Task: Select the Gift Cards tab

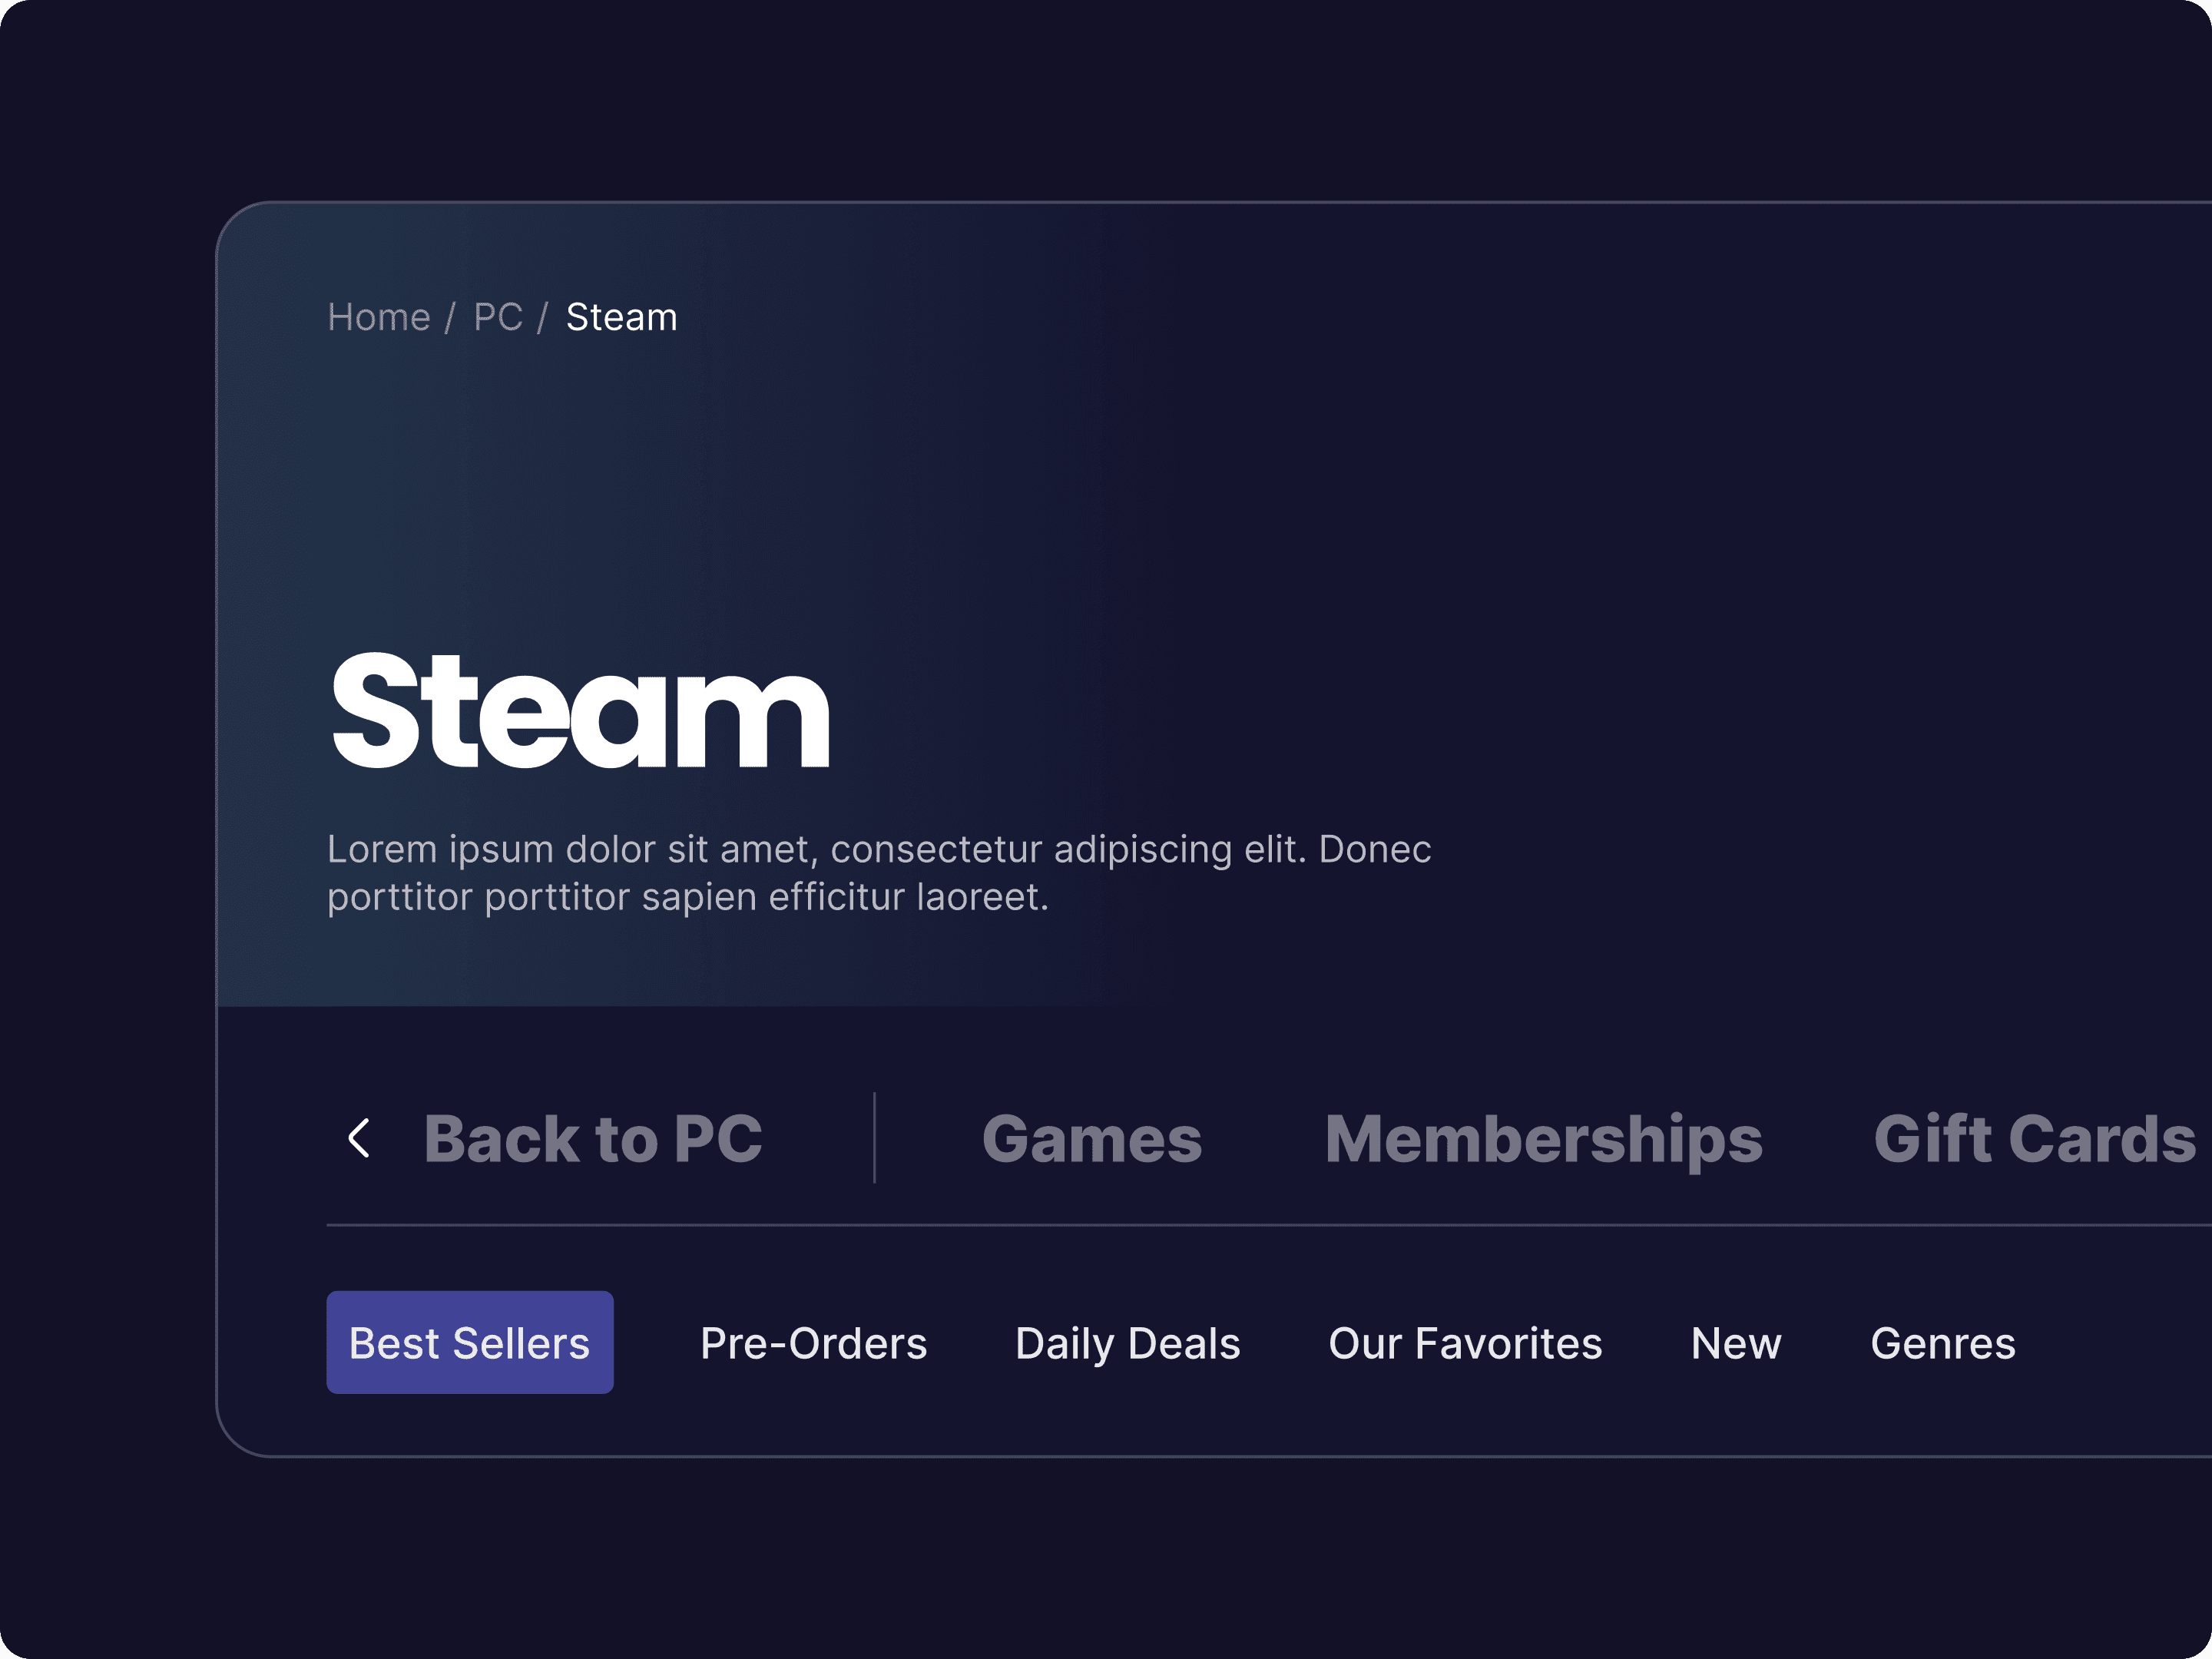Action: (x=2034, y=1139)
